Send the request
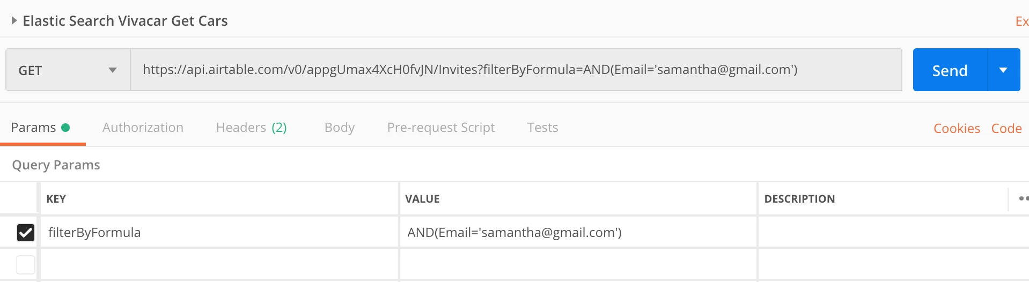1029x282 pixels. pyautogui.click(x=950, y=70)
